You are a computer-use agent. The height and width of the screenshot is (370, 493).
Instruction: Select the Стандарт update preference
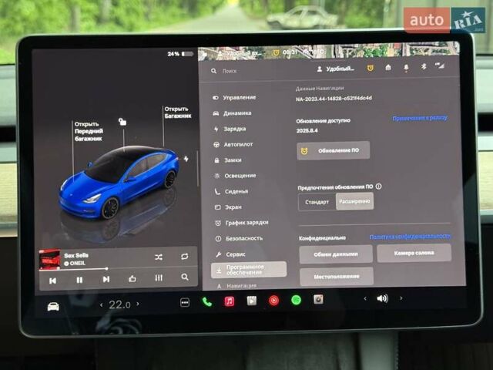point(317,202)
